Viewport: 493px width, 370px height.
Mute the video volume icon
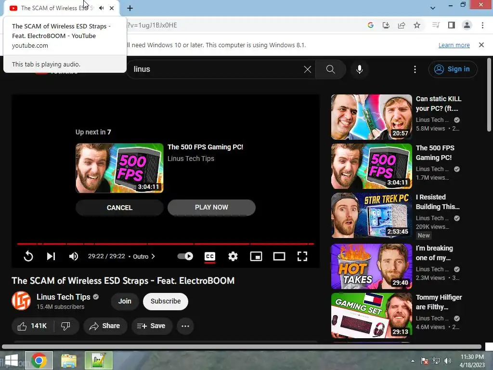point(74,256)
